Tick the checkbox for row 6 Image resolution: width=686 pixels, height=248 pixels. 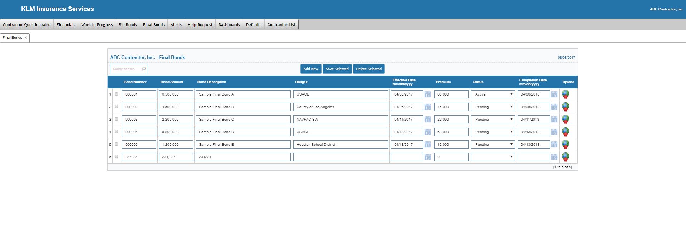click(x=116, y=157)
